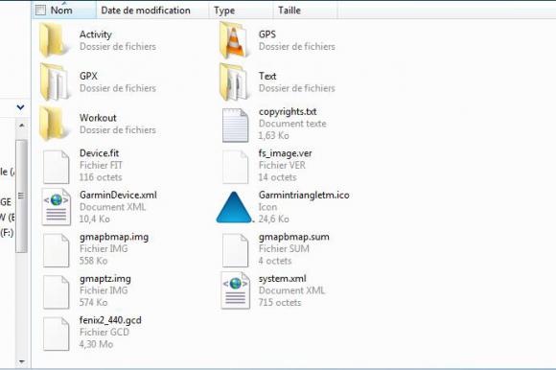Click the GPS folder name
Screen dimensions: 556x370
[x=267, y=35]
